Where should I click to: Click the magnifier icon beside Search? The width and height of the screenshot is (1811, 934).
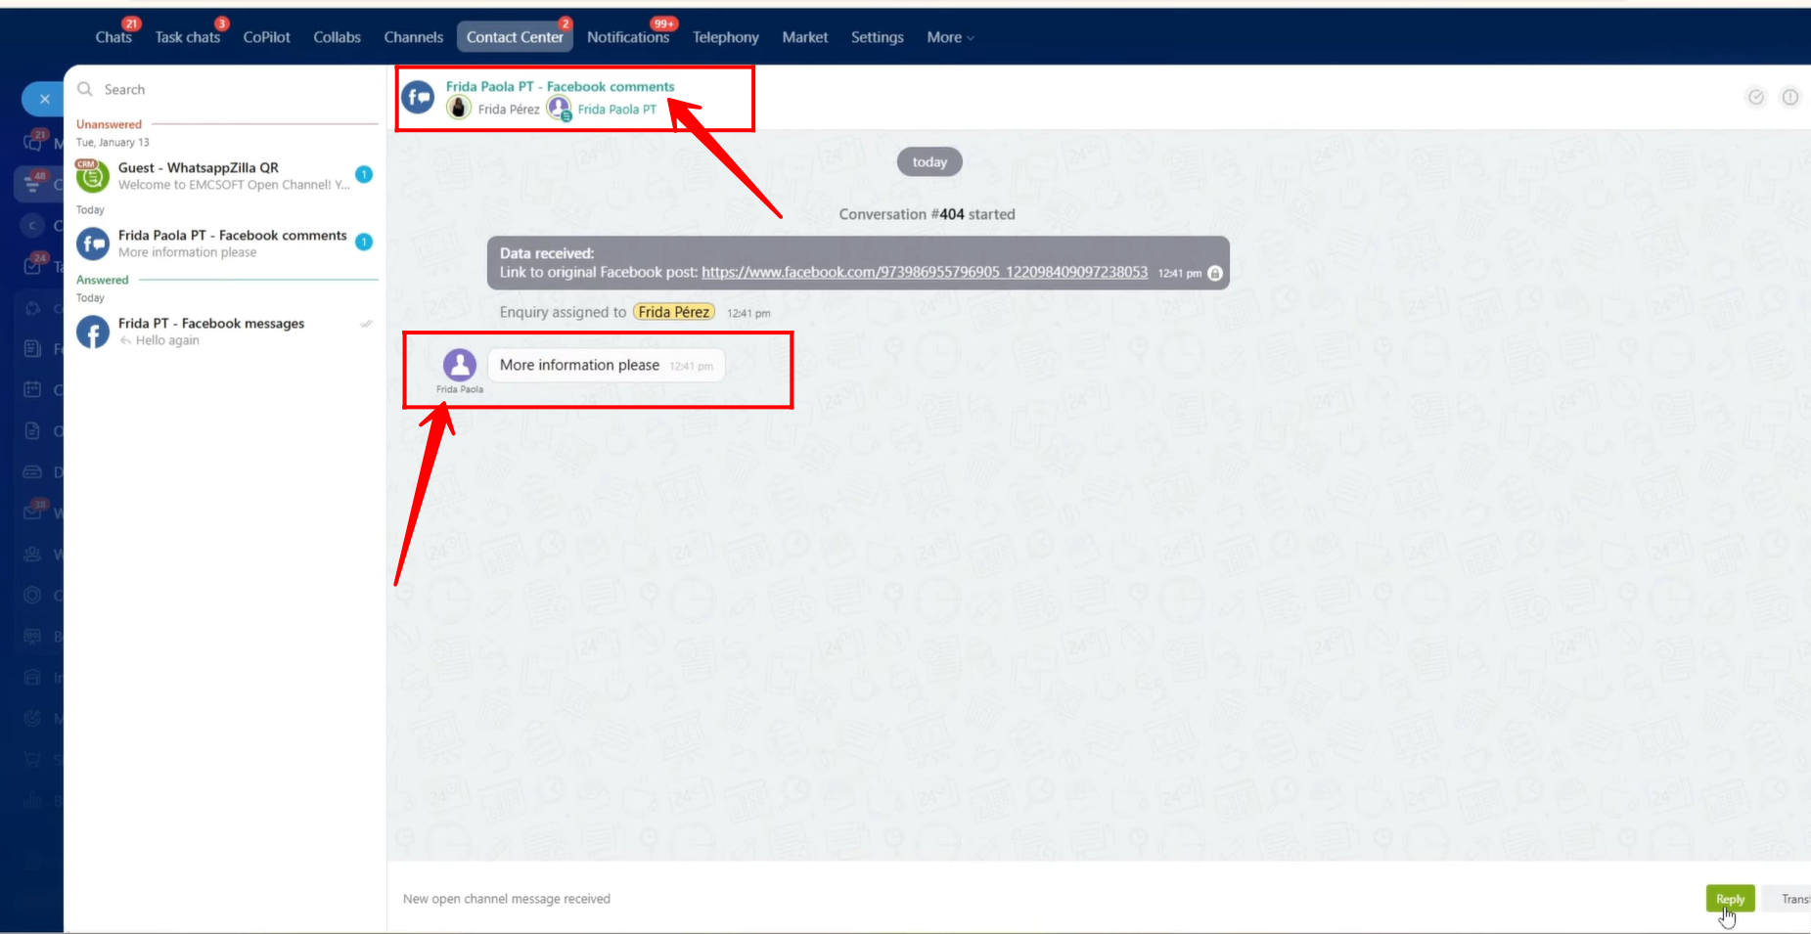(x=85, y=89)
